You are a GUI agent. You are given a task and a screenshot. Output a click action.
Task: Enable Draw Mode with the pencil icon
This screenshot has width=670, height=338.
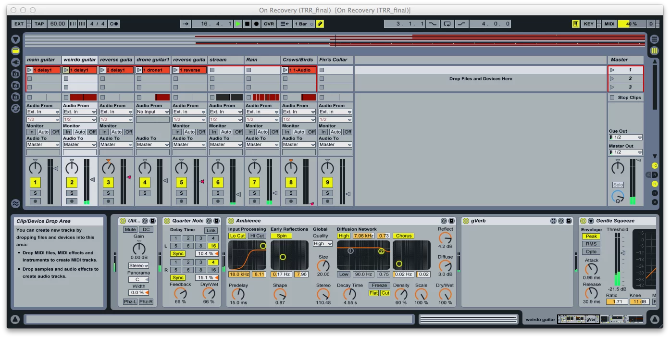click(320, 23)
